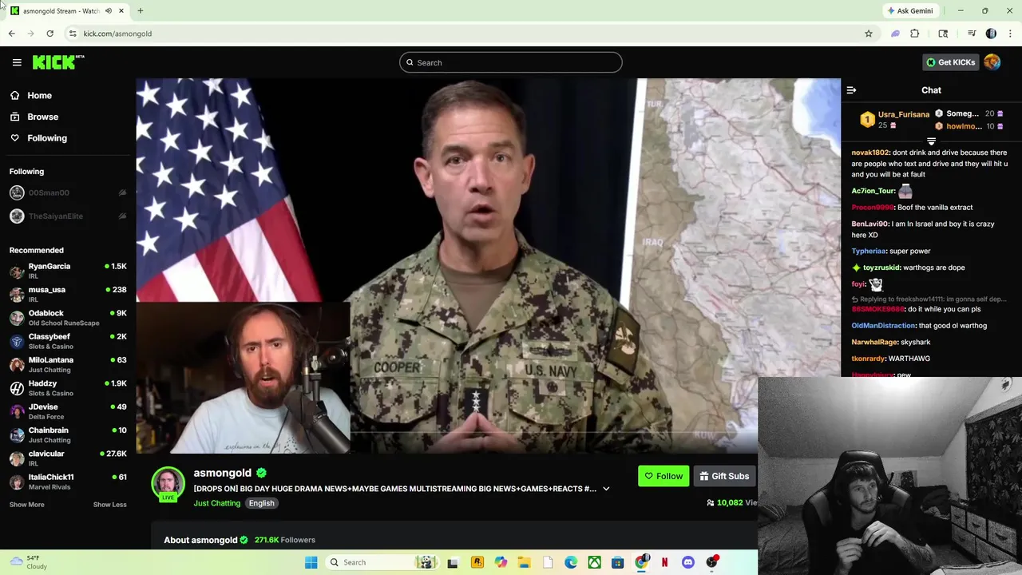Image resolution: width=1022 pixels, height=575 pixels.
Task: Open JDevise channel in Recommended
Action: [x=68, y=411]
